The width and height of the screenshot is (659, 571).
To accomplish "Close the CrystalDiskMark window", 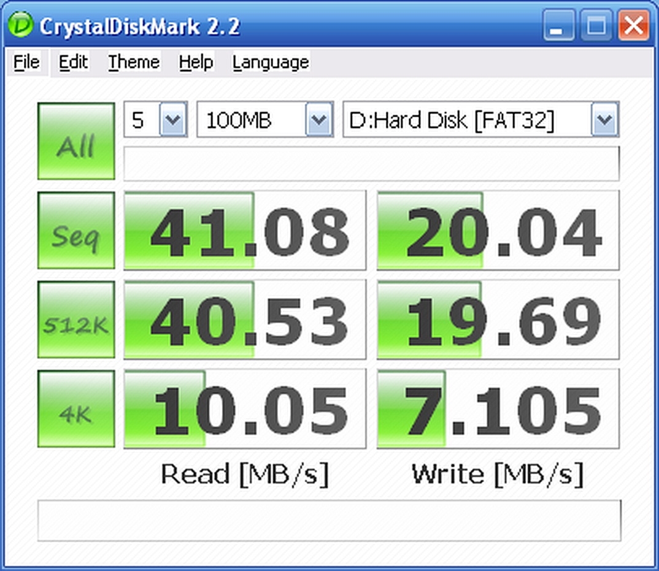I will tap(633, 25).
